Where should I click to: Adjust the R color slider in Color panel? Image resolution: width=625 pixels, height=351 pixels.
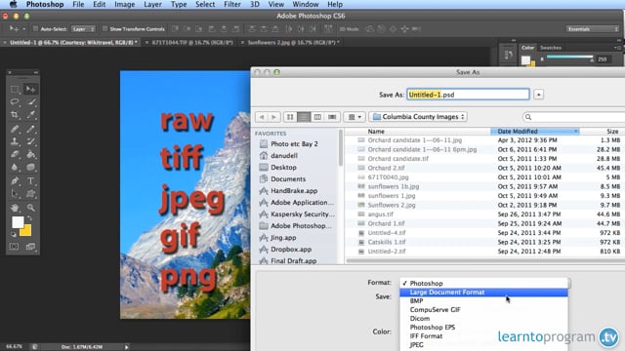click(x=570, y=58)
